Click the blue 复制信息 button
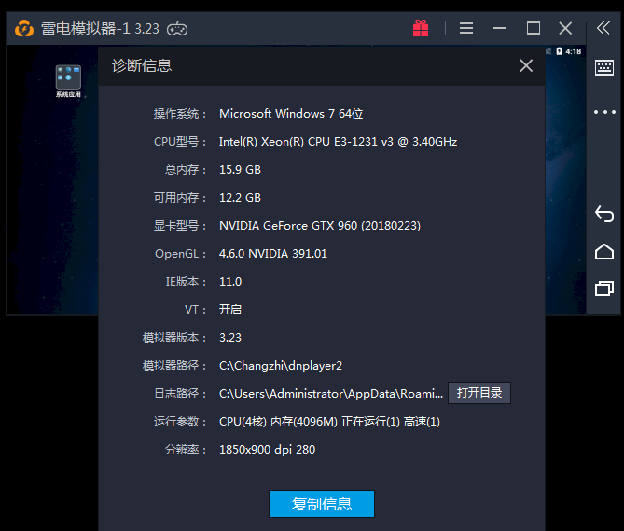Viewport: 624px width, 531px height. tap(322, 504)
